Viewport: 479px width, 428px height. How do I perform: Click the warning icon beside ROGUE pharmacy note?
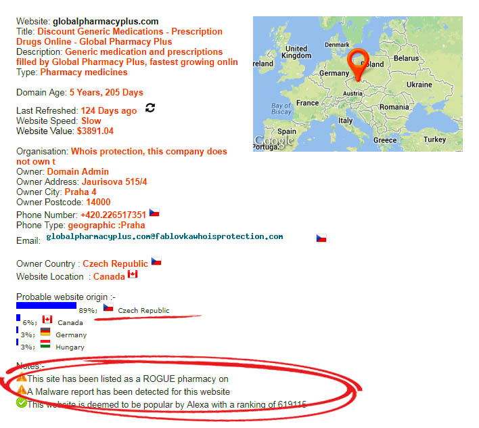(x=22, y=377)
